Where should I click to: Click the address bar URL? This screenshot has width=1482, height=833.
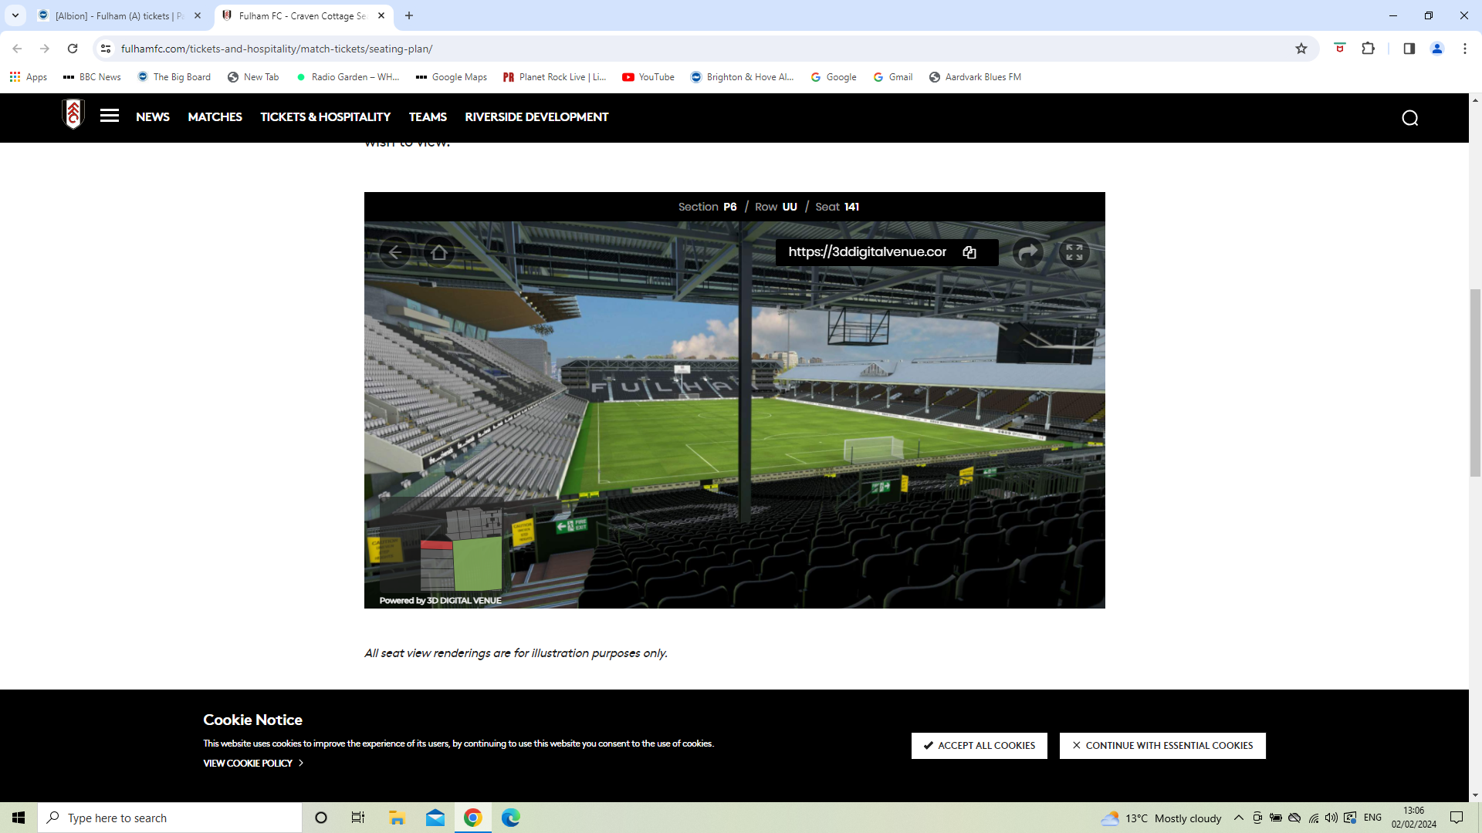click(x=276, y=49)
